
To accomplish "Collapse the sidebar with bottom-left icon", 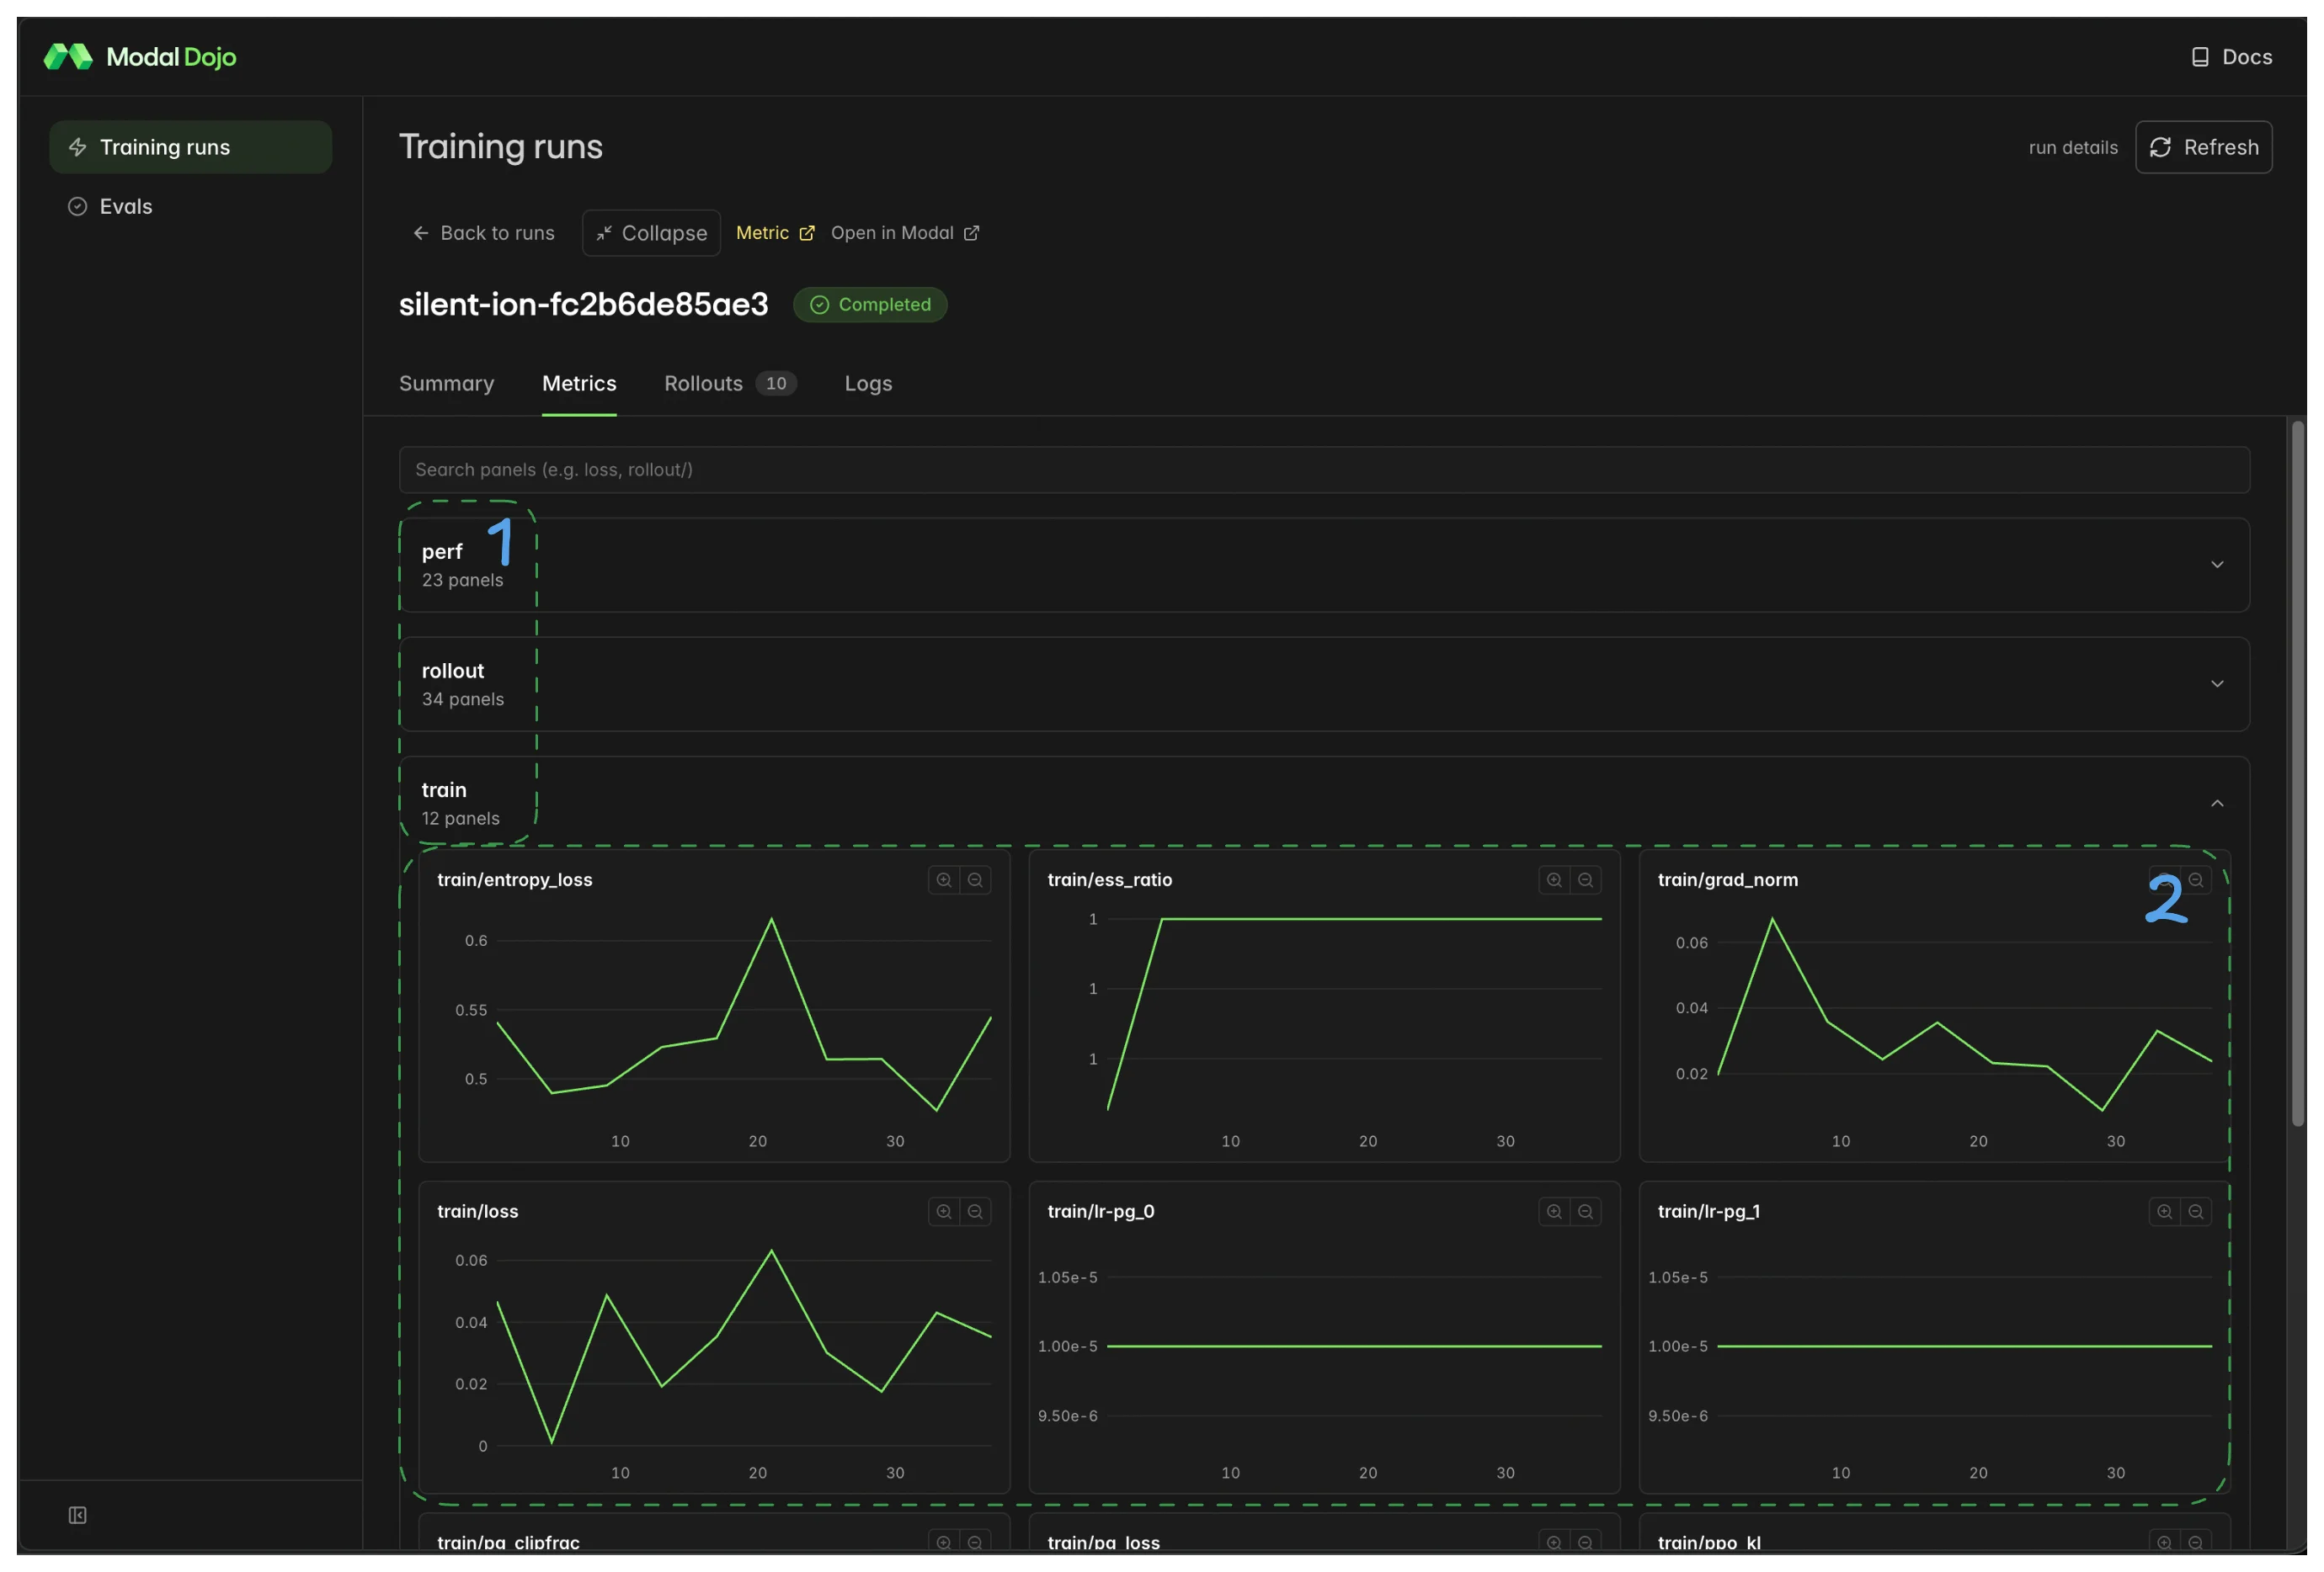I will tap(77, 1515).
